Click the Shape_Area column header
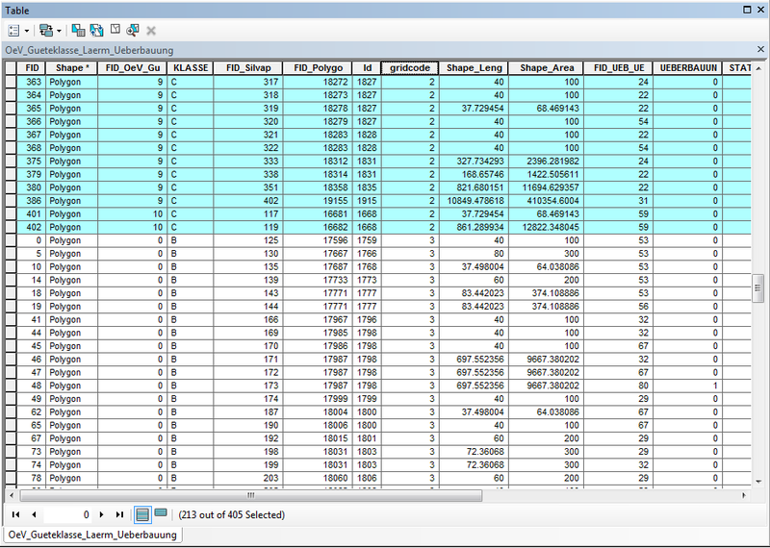This screenshot has width=770, height=548. click(547, 68)
